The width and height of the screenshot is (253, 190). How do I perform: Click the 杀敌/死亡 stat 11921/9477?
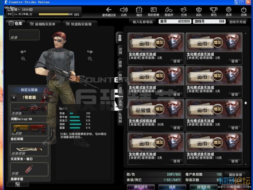click(x=172, y=180)
